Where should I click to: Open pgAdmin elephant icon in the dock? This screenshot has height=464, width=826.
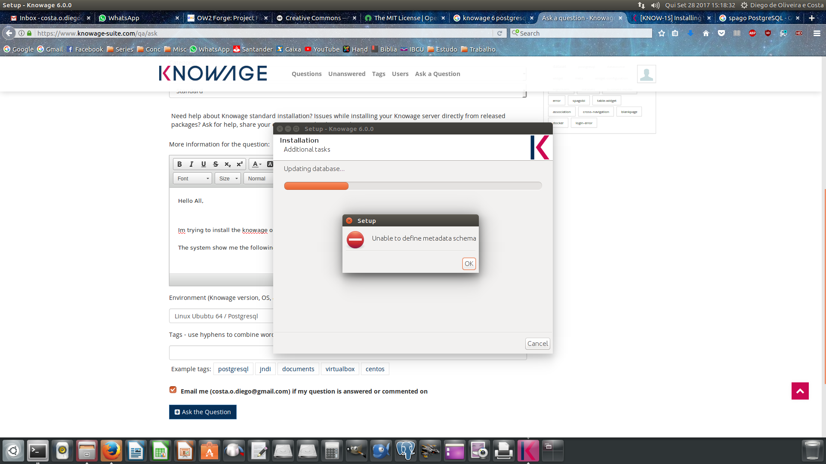(406, 451)
